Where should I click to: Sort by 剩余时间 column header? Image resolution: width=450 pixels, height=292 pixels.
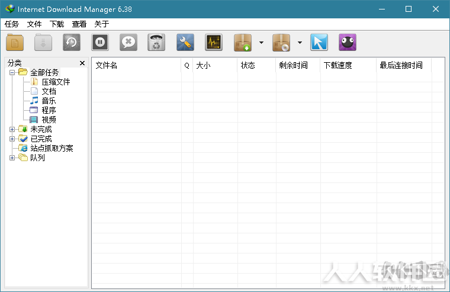tap(298, 66)
